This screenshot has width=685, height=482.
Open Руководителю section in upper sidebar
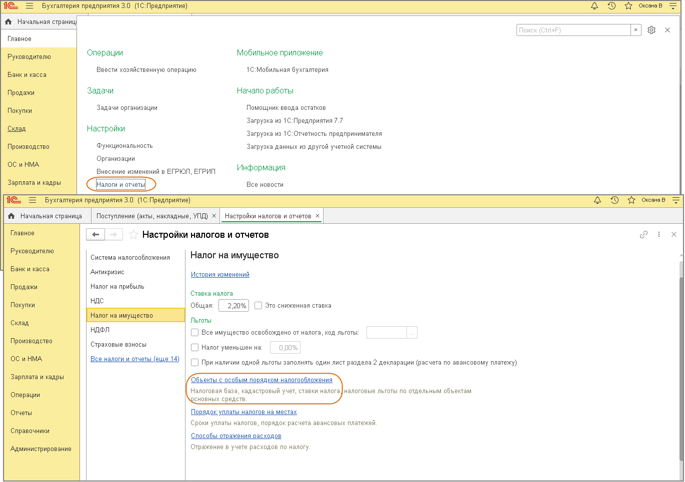tap(29, 56)
